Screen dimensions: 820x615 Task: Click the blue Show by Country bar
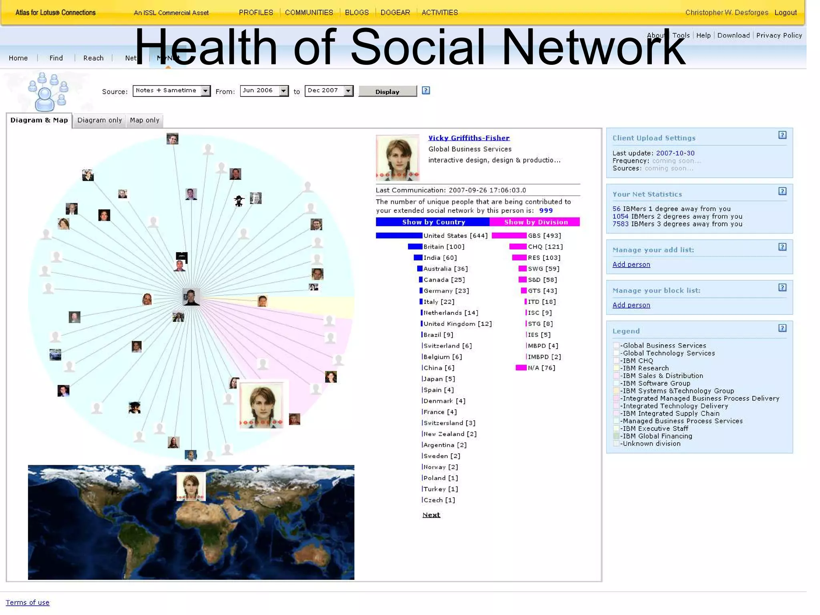(x=433, y=222)
